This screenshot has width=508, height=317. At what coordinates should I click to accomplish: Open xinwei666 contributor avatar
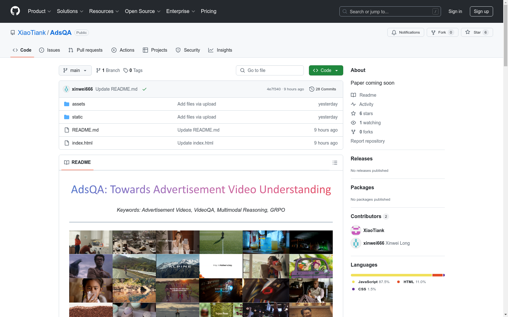coord(356,243)
